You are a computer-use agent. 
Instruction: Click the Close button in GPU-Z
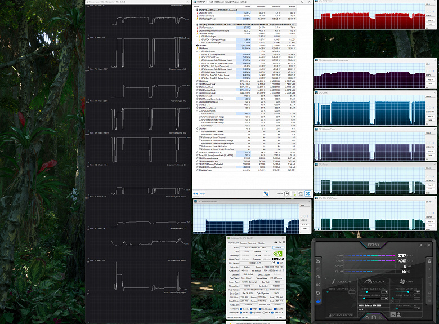tap(280, 318)
